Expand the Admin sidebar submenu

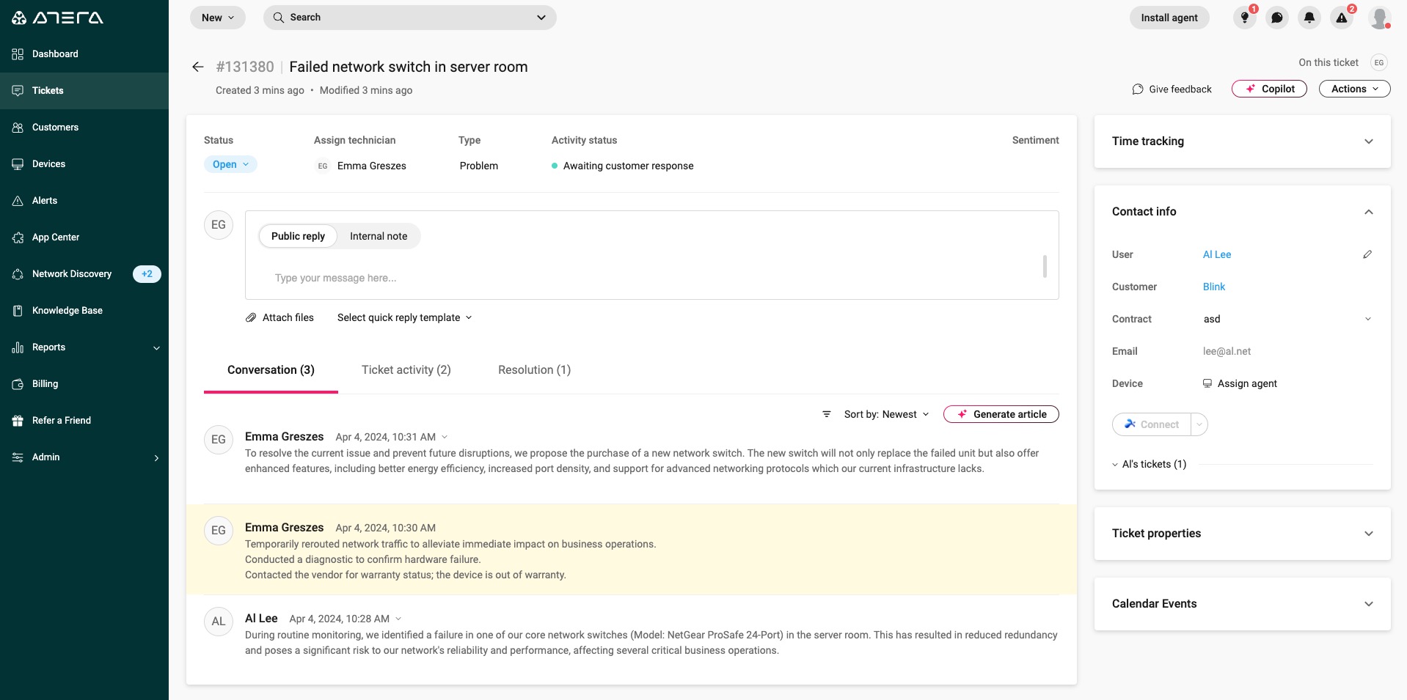coord(84,457)
